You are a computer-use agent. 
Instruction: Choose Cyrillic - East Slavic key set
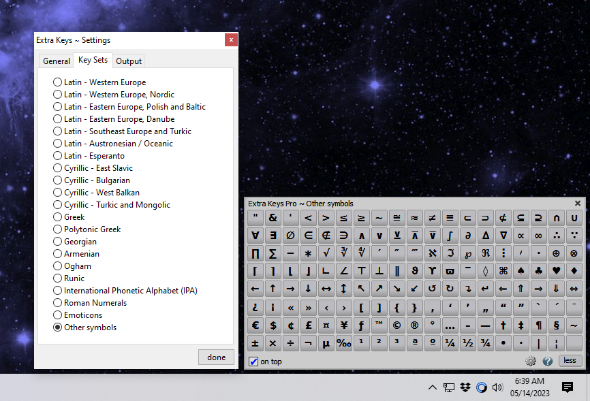(x=93, y=167)
